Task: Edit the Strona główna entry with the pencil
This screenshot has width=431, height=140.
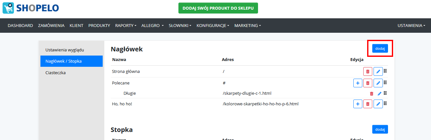Action: (x=378, y=72)
